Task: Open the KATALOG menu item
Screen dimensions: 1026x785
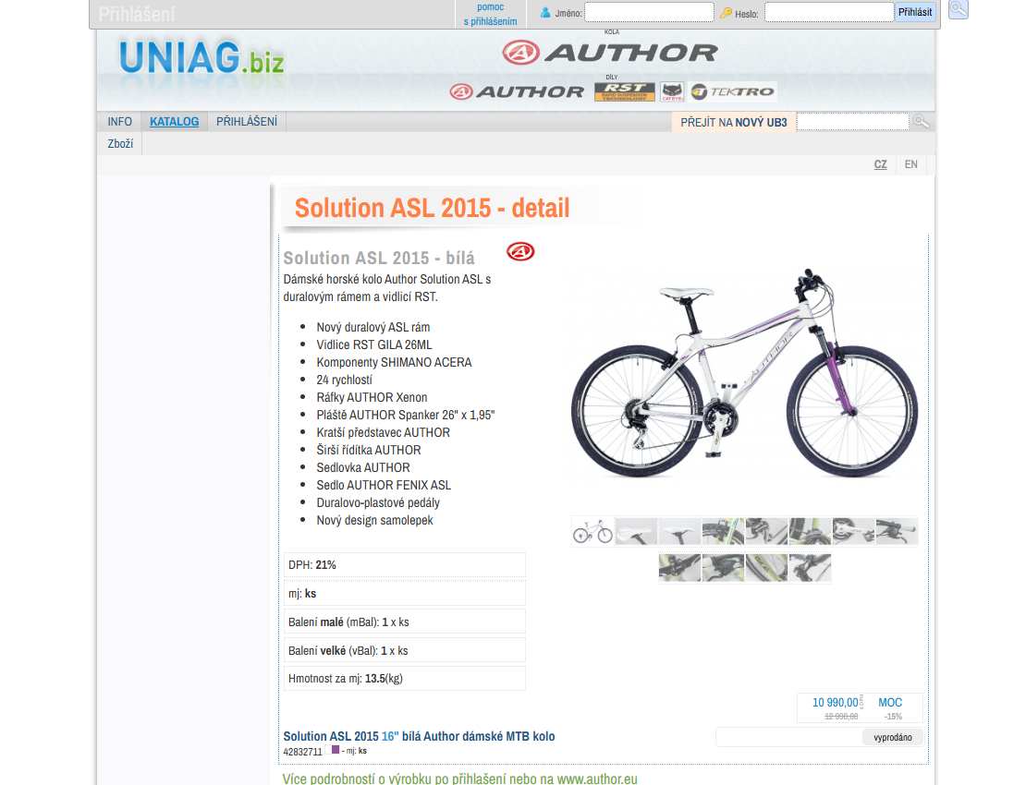Action: 174,122
